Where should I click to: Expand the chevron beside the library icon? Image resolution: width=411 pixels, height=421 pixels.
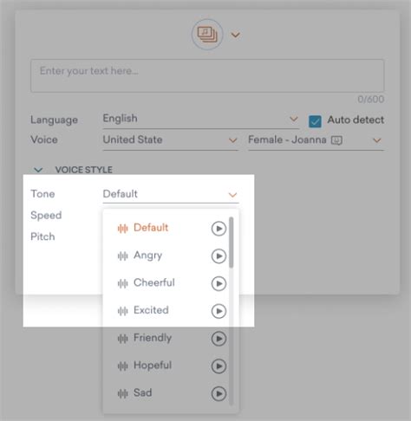(236, 35)
